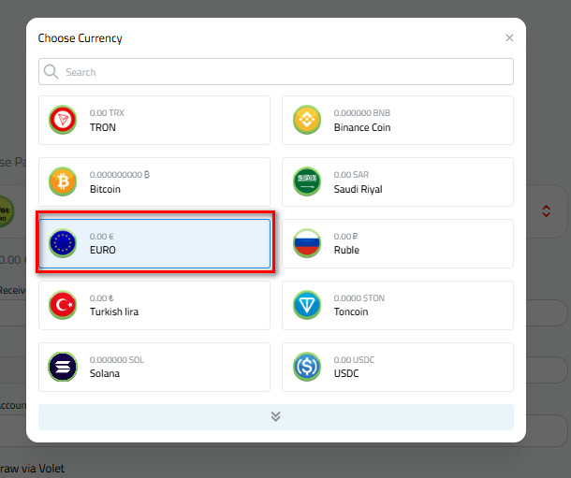Screen dimensions: 571x478
Task: Click the Turkish lira flag icon
Action: [x=63, y=305]
